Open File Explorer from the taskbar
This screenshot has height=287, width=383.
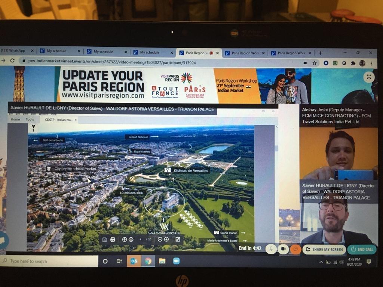162,261
